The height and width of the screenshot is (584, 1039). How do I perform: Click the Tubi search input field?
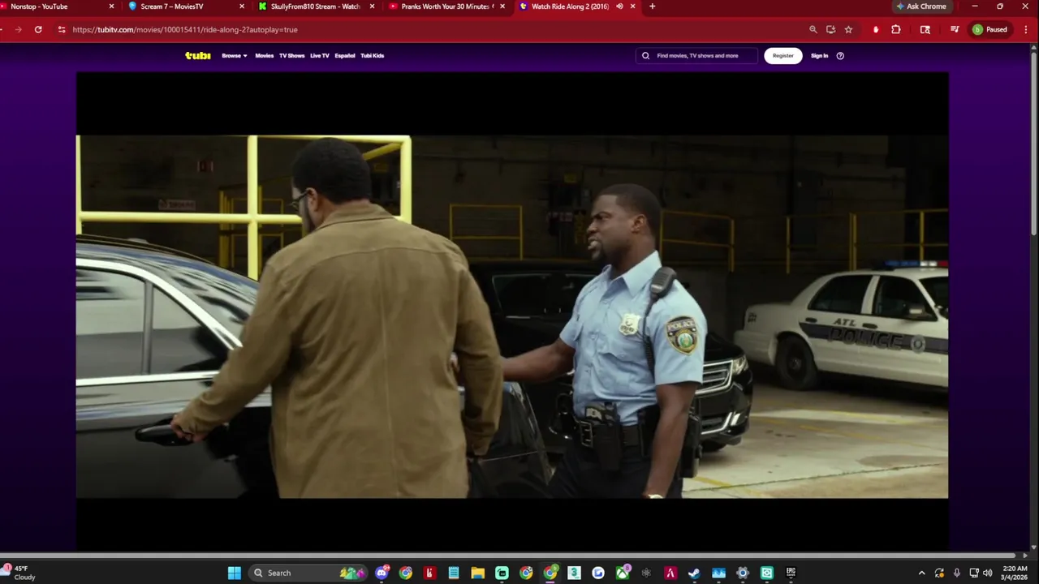coord(696,56)
